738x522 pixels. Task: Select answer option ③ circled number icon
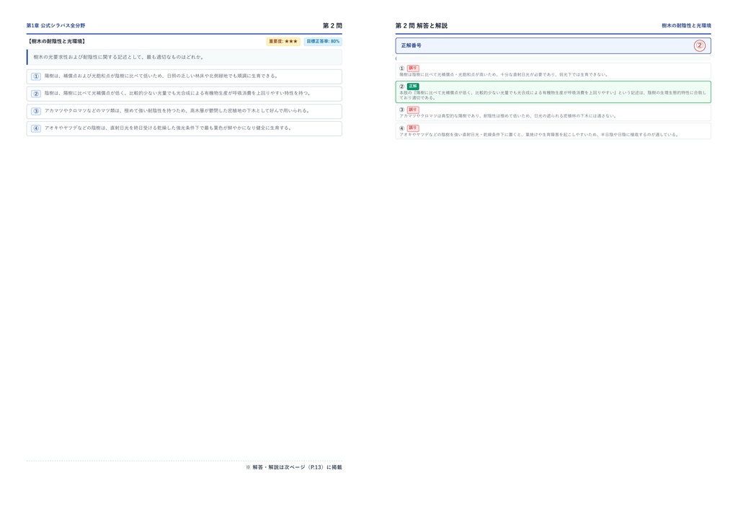pyautogui.click(x=36, y=111)
